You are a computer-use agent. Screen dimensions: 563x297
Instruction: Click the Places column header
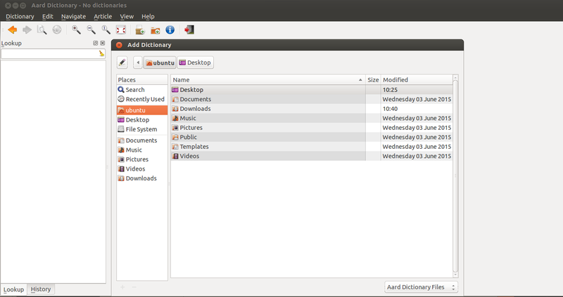coord(142,80)
